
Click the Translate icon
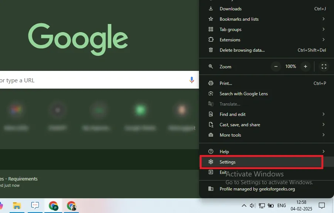(211, 104)
